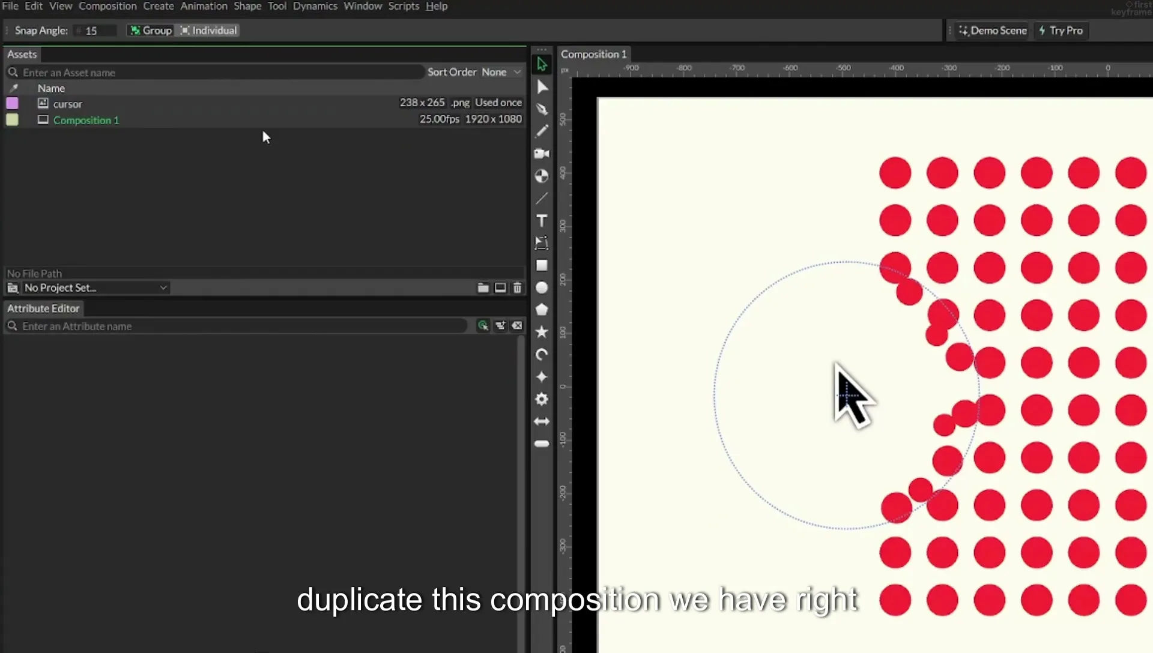Select the Camera tool

tap(542, 154)
